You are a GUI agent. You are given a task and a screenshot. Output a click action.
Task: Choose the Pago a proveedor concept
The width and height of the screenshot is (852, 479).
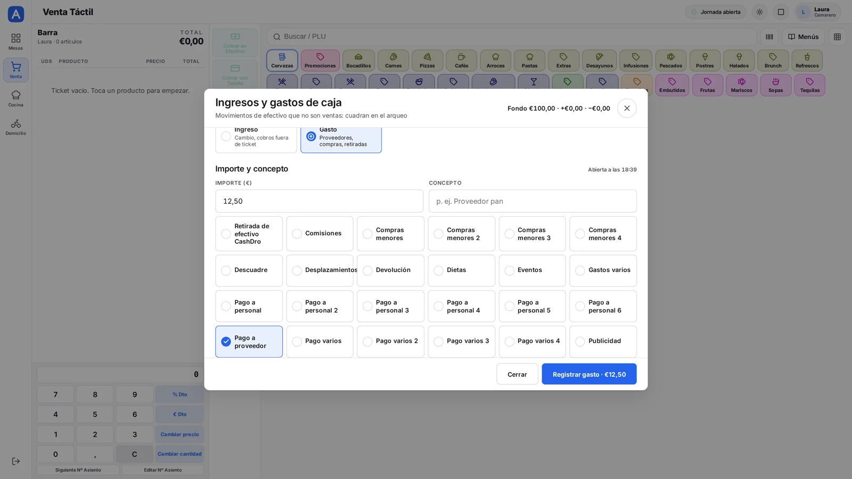249,342
